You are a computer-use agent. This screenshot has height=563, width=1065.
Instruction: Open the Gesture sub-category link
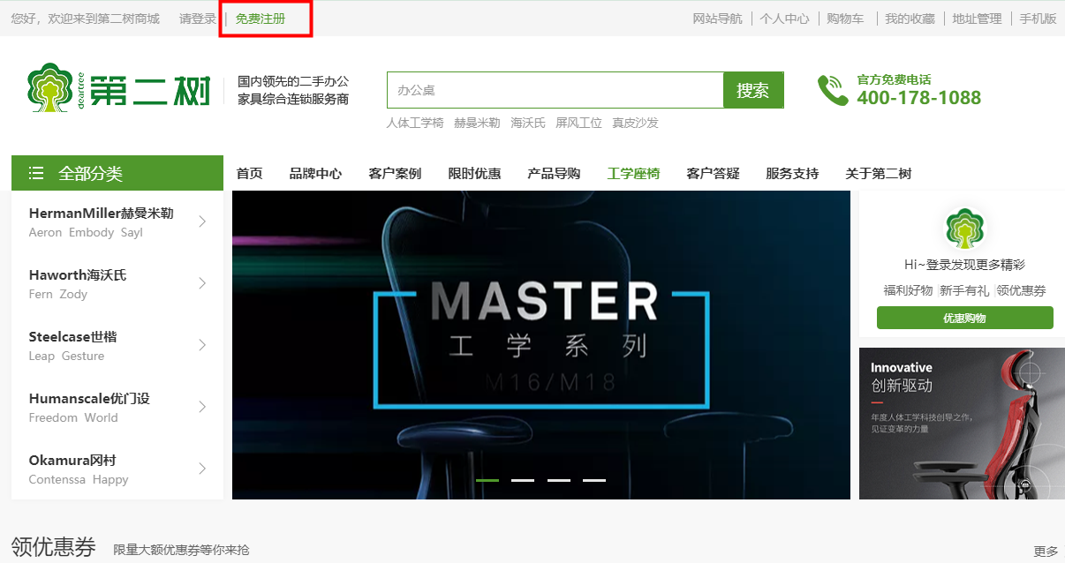pyautogui.click(x=83, y=357)
